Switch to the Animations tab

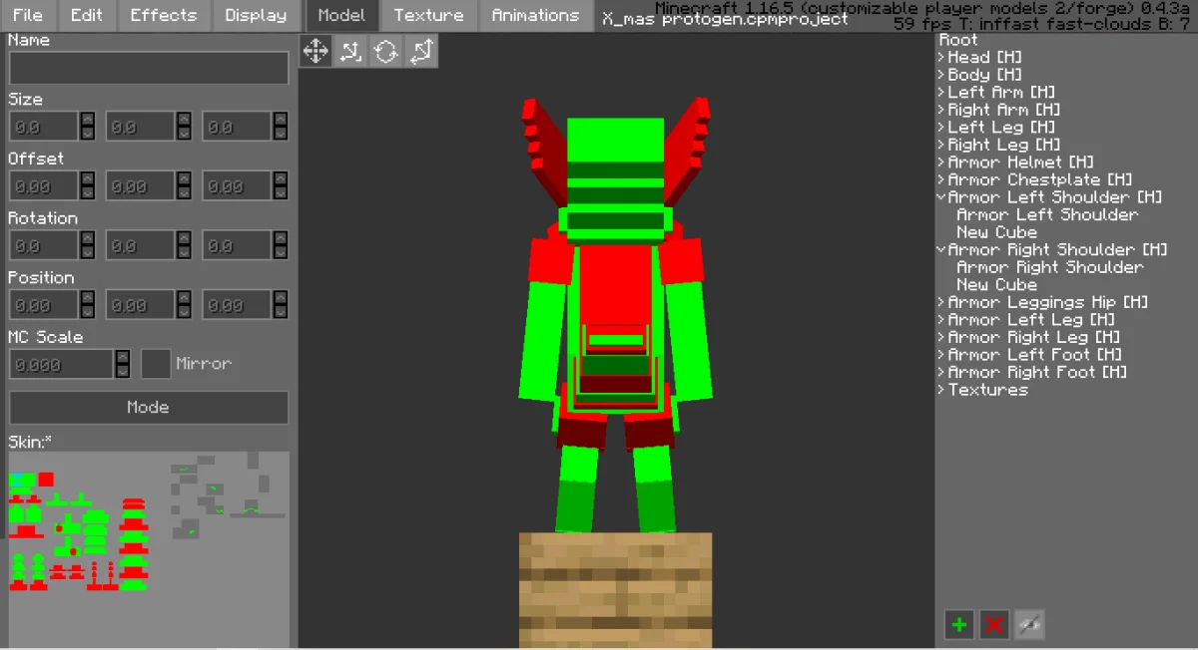click(x=535, y=15)
